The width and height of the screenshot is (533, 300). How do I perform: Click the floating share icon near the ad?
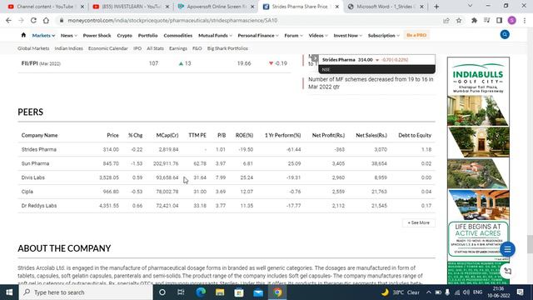click(x=507, y=271)
